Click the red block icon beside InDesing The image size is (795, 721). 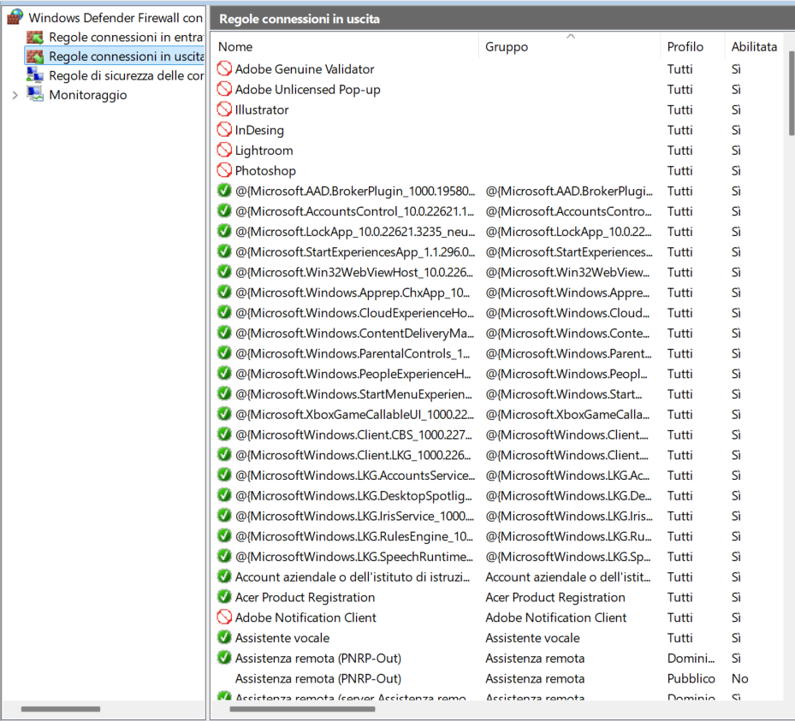(224, 129)
